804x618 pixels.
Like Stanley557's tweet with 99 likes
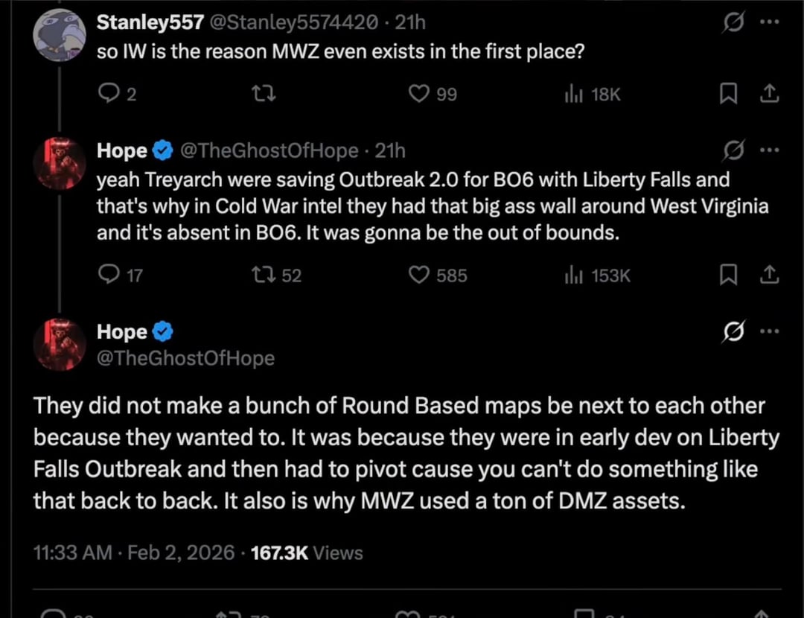click(x=420, y=94)
